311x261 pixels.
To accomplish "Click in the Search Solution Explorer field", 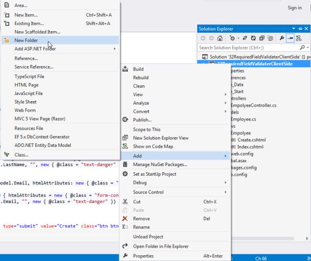I will click(249, 47).
